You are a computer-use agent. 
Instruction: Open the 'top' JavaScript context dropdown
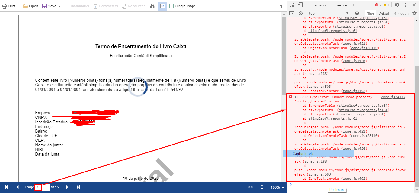pos(329,13)
